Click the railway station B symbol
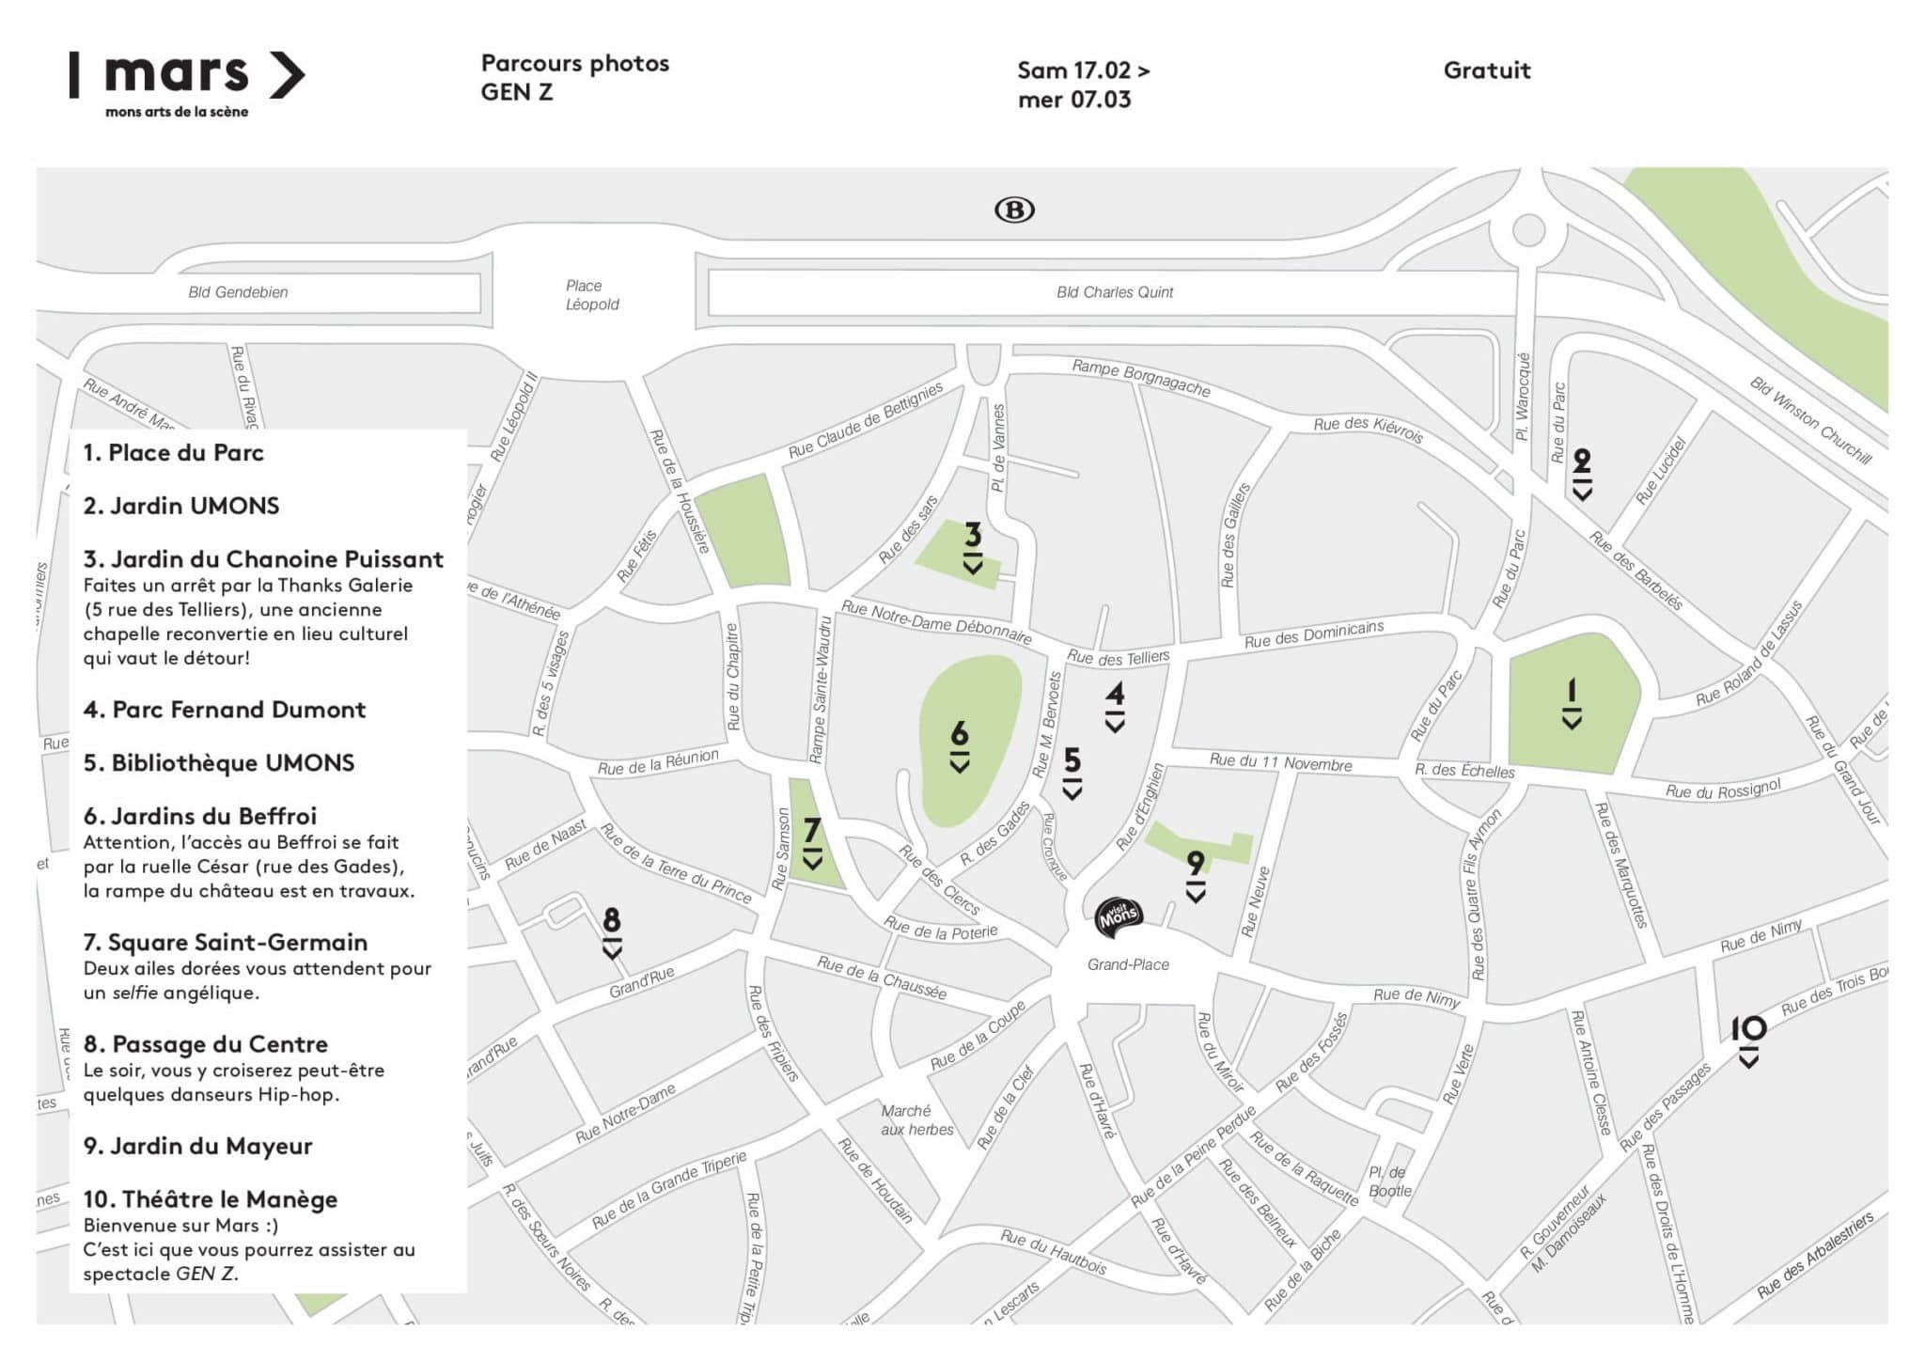 1014,210
